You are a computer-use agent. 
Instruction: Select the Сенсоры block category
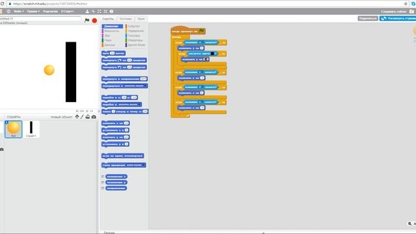click(134, 36)
